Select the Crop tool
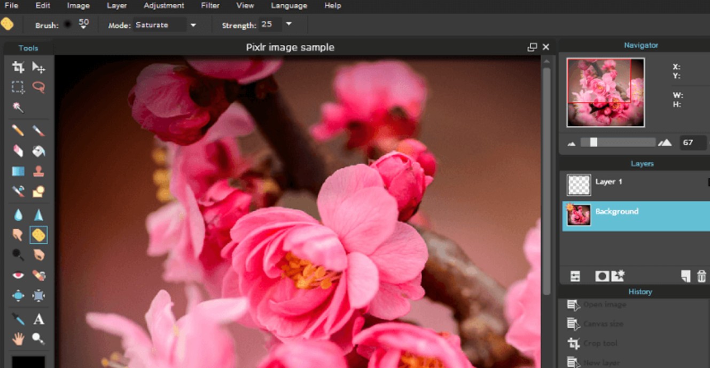710x368 pixels. point(18,67)
